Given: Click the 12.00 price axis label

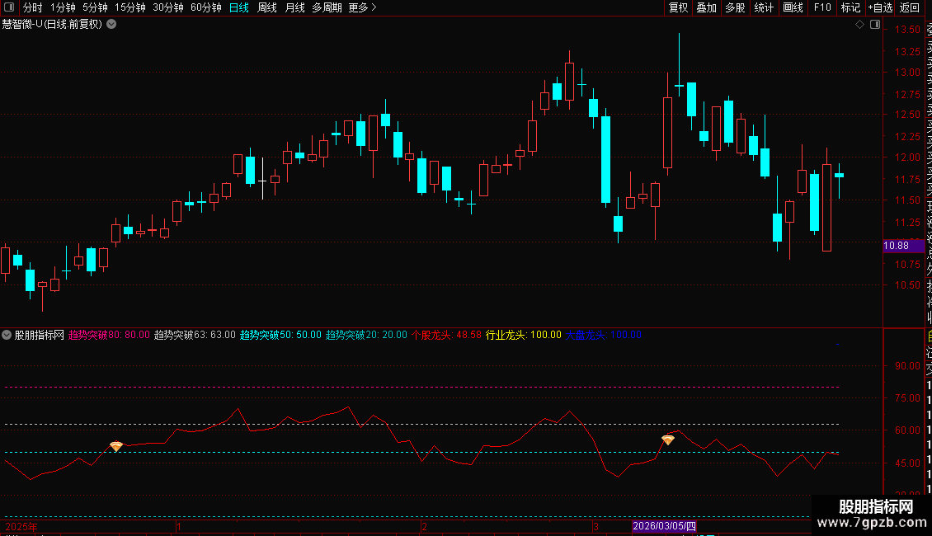Looking at the screenshot, I should [x=907, y=158].
